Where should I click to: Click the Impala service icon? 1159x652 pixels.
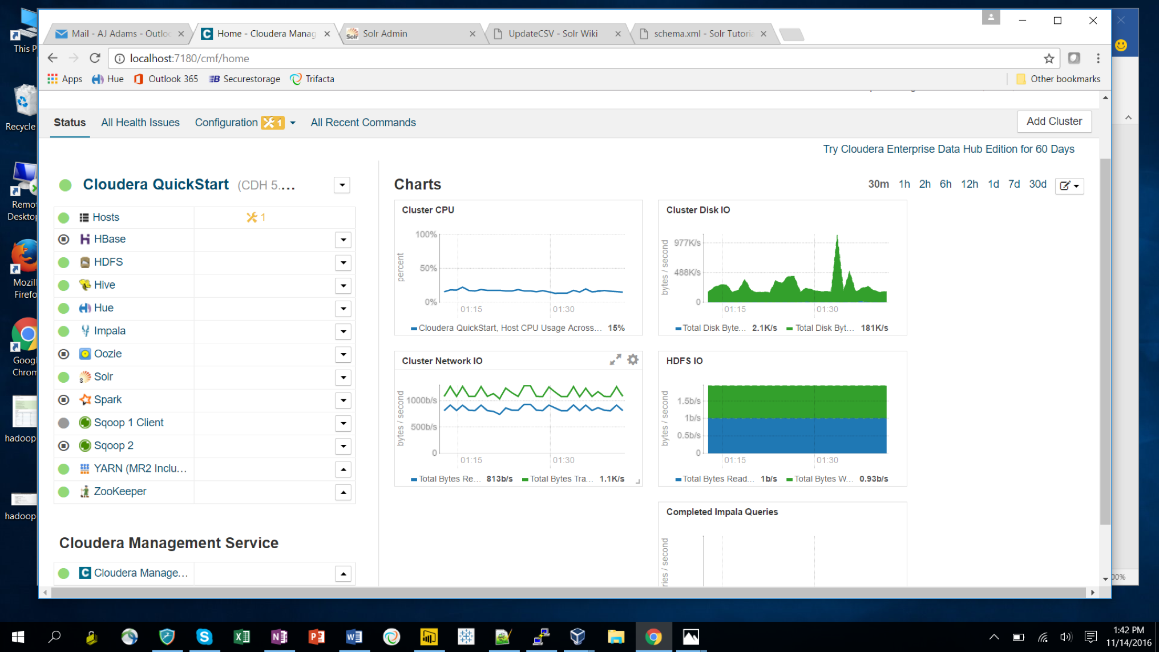pos(84,331)
